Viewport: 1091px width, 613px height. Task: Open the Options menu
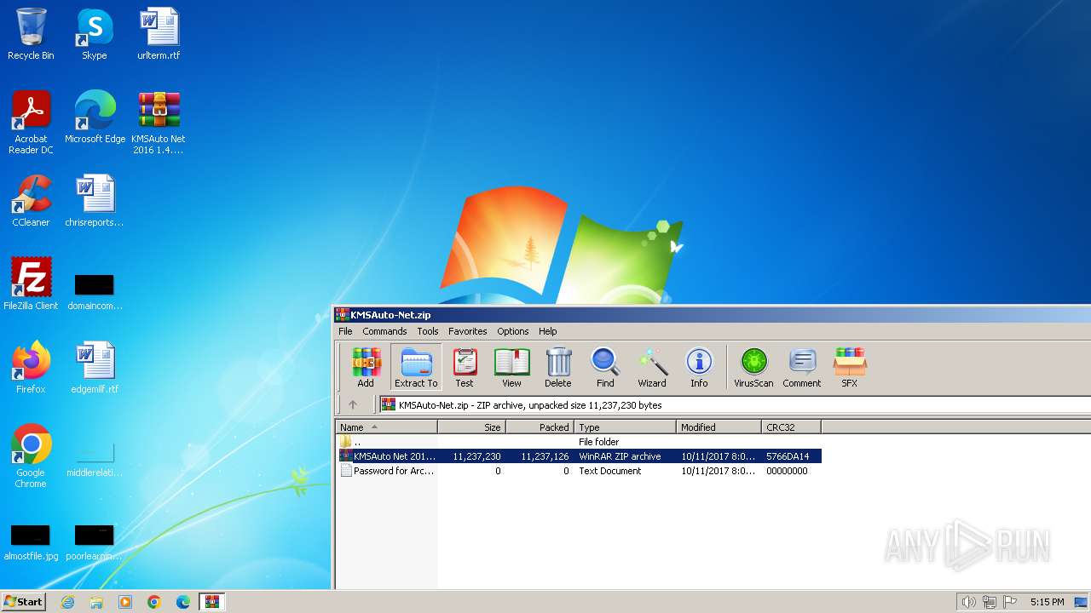pyautogui.click(x=513, y=331)
